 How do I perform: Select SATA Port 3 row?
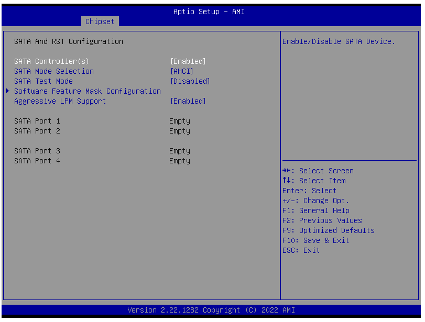[37, 151]
